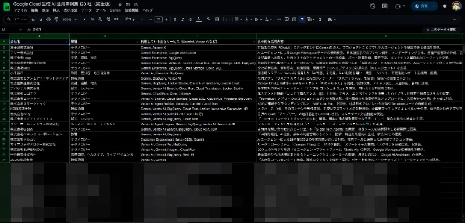Click the 共有 share button
Image resolution: width=465 pixels, height=223 pixels.
click(421, 6)
